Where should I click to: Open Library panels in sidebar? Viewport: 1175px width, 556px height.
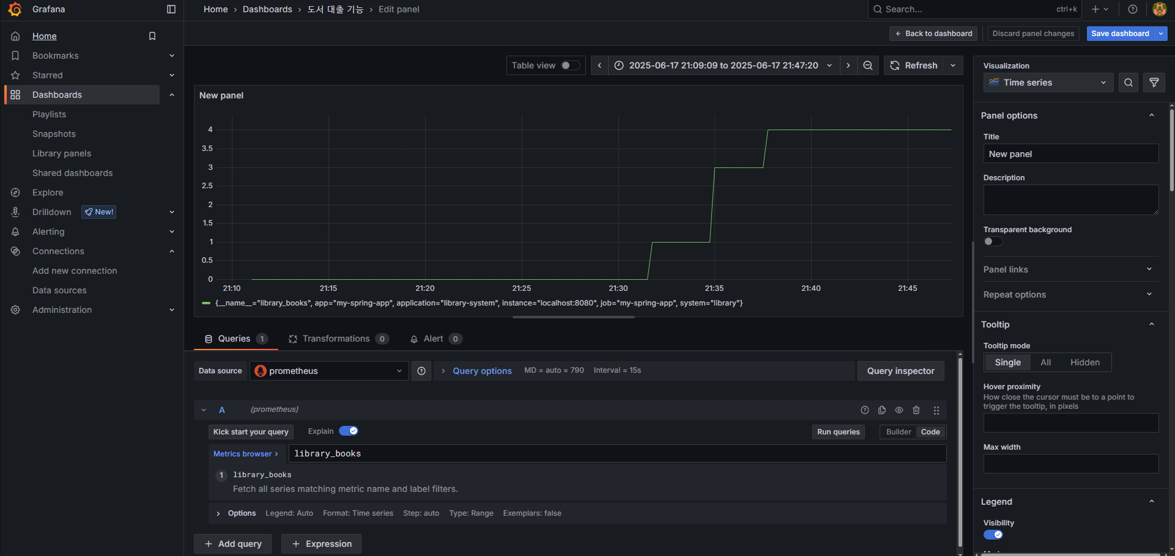point(62,153)
